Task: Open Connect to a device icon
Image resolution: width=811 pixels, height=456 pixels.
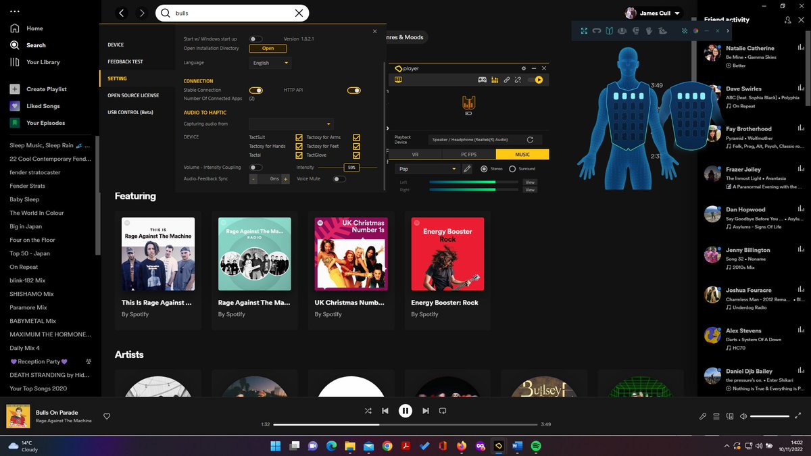Action: point(730,416)
